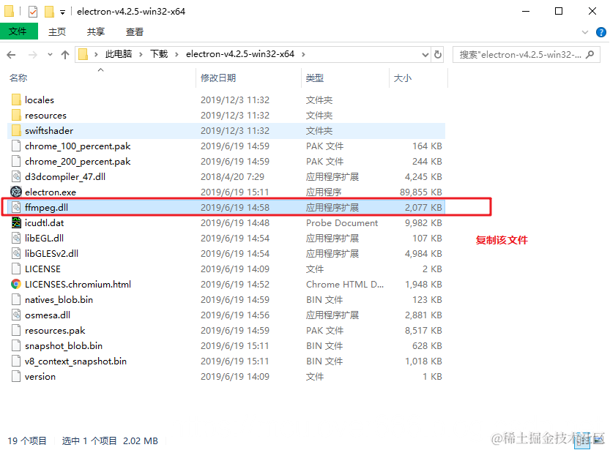Click the swiftshader folder name

coord(49,130)
